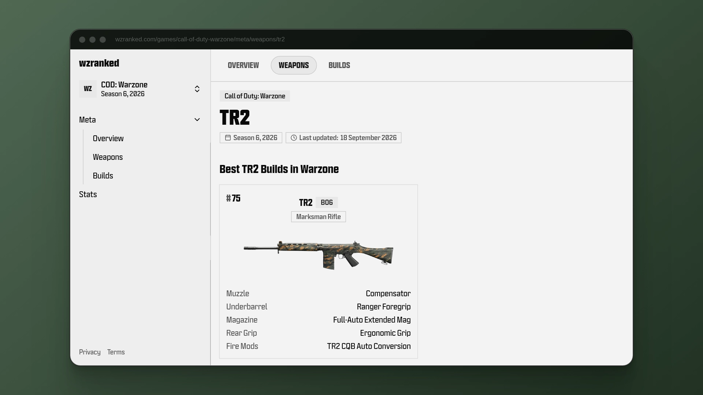Click the TR2 rifle image
The height and width of the screenshot is (395, 703).
(319, 255)
